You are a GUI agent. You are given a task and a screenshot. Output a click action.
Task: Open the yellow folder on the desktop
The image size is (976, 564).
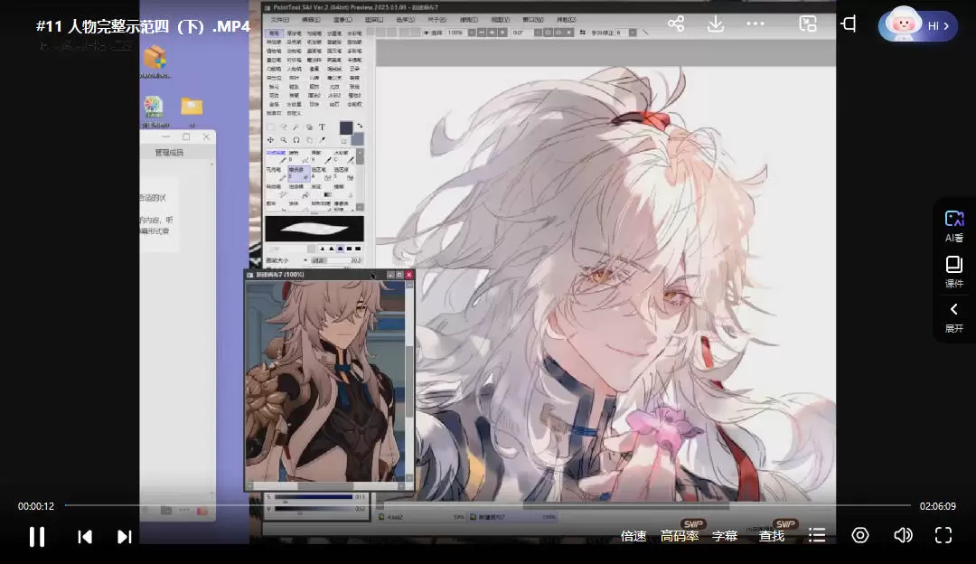192,106
